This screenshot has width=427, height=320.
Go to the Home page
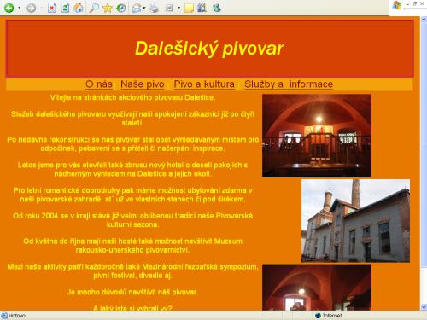79,8
